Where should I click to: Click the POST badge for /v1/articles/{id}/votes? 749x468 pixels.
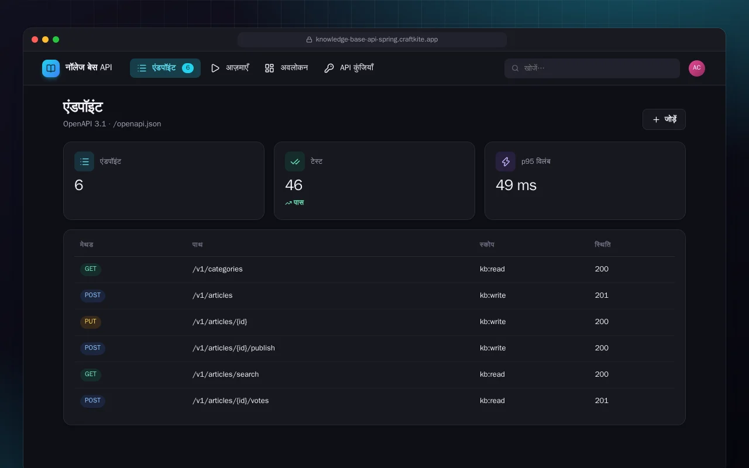tap(92, 401)
